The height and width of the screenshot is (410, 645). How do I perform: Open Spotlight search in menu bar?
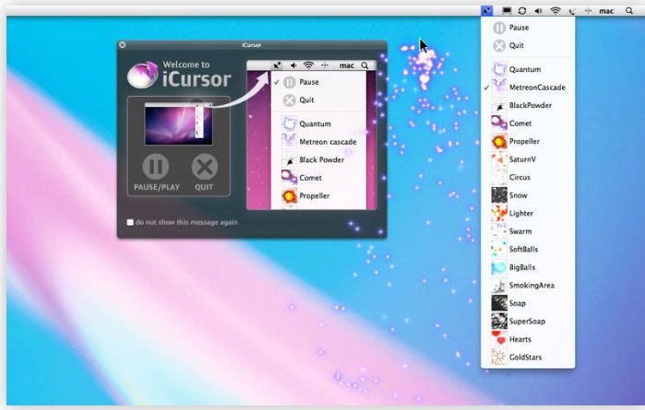[630, 11]
